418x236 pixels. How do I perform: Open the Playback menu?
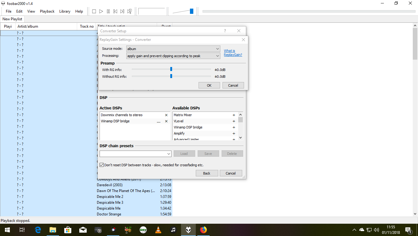[x=47, y=11]
